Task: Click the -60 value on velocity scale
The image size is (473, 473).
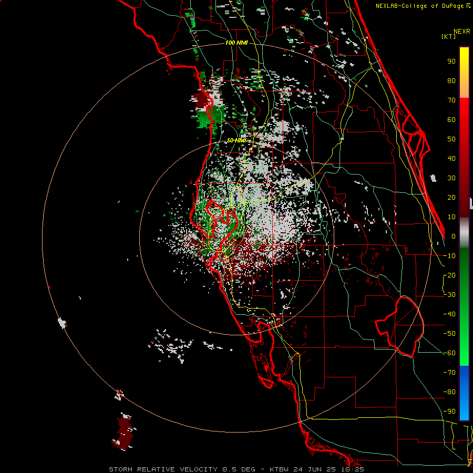Action: pos(449,353)
